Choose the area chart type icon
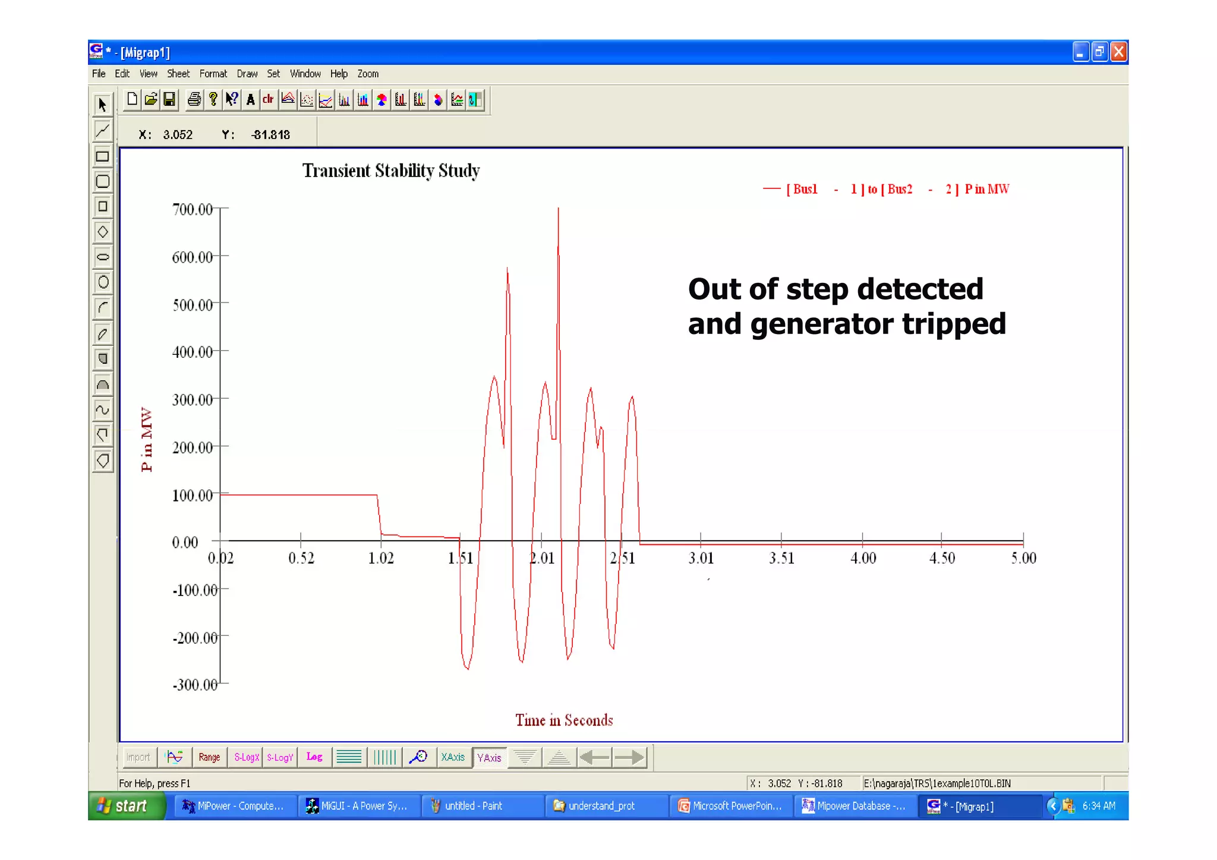This screenshot has width=1217, height=860. tap(288, 99)
